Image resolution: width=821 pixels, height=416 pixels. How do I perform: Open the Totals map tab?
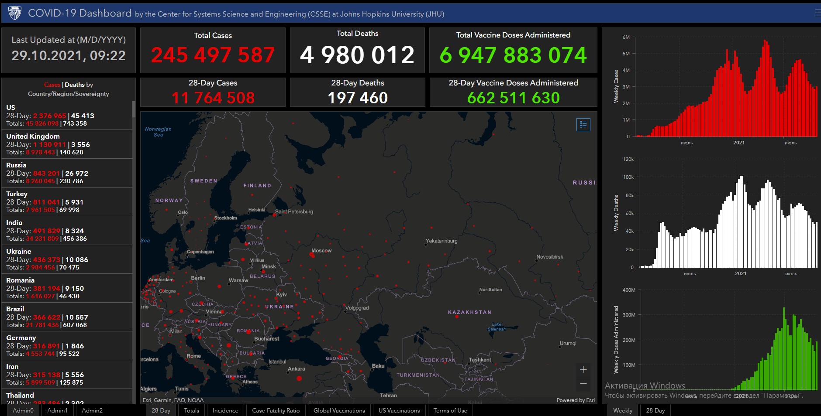coord(191,410)
